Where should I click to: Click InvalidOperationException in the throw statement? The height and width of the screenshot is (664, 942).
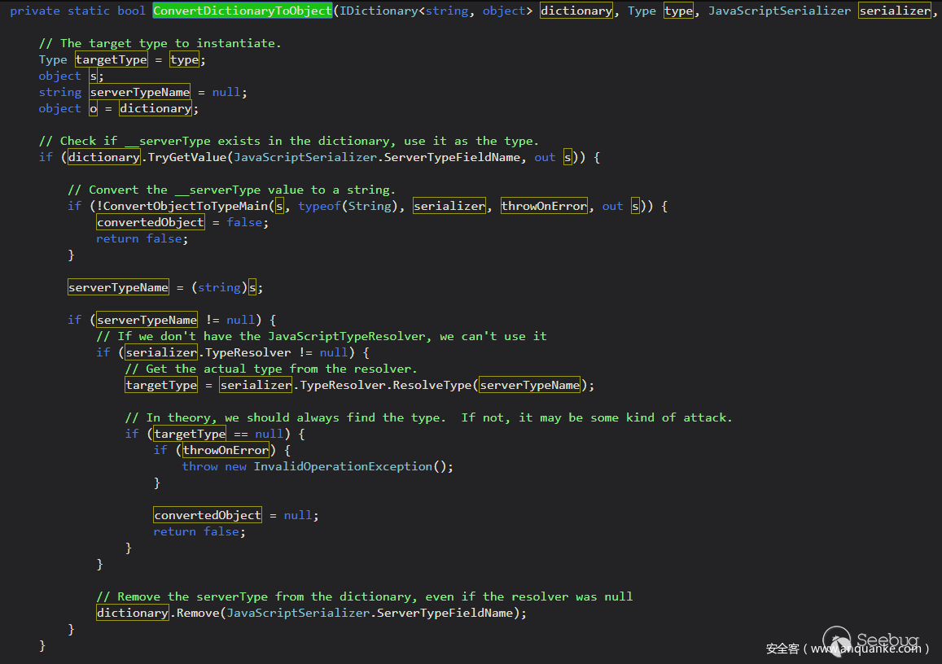[343, 466]
